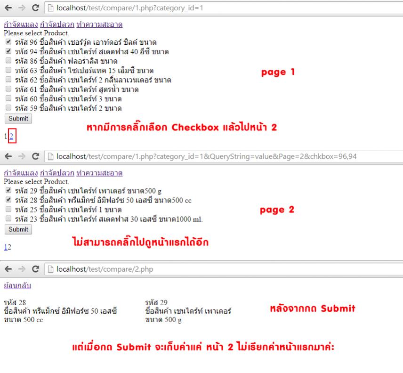Click result text 'ขนาด 500 cc'
403x373 pixels.
pos(24,320)
